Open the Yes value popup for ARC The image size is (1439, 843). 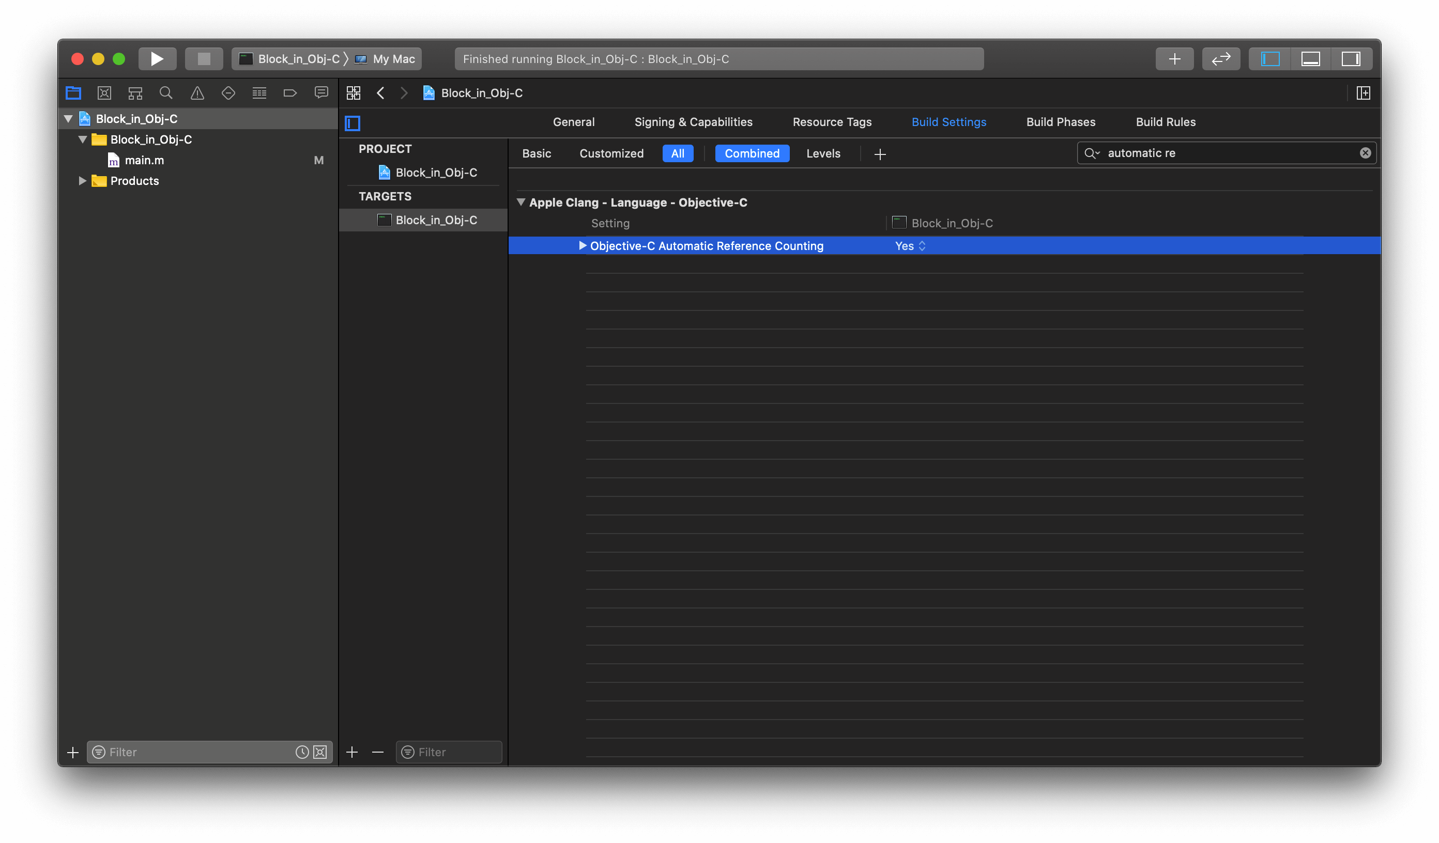point(910,246)
